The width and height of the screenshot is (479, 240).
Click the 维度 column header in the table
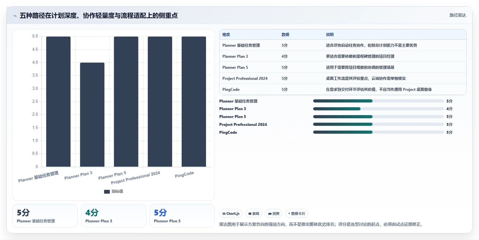pos(226,35)
